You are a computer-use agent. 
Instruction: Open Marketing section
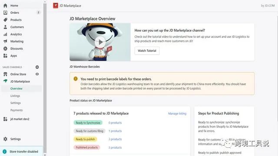click(17, 41)
